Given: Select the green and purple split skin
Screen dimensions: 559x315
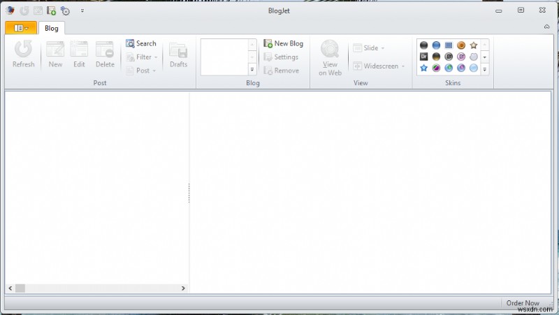Looking at the screenshot, I should click(436, 68).
